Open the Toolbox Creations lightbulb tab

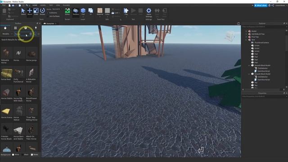click(36, 28)
